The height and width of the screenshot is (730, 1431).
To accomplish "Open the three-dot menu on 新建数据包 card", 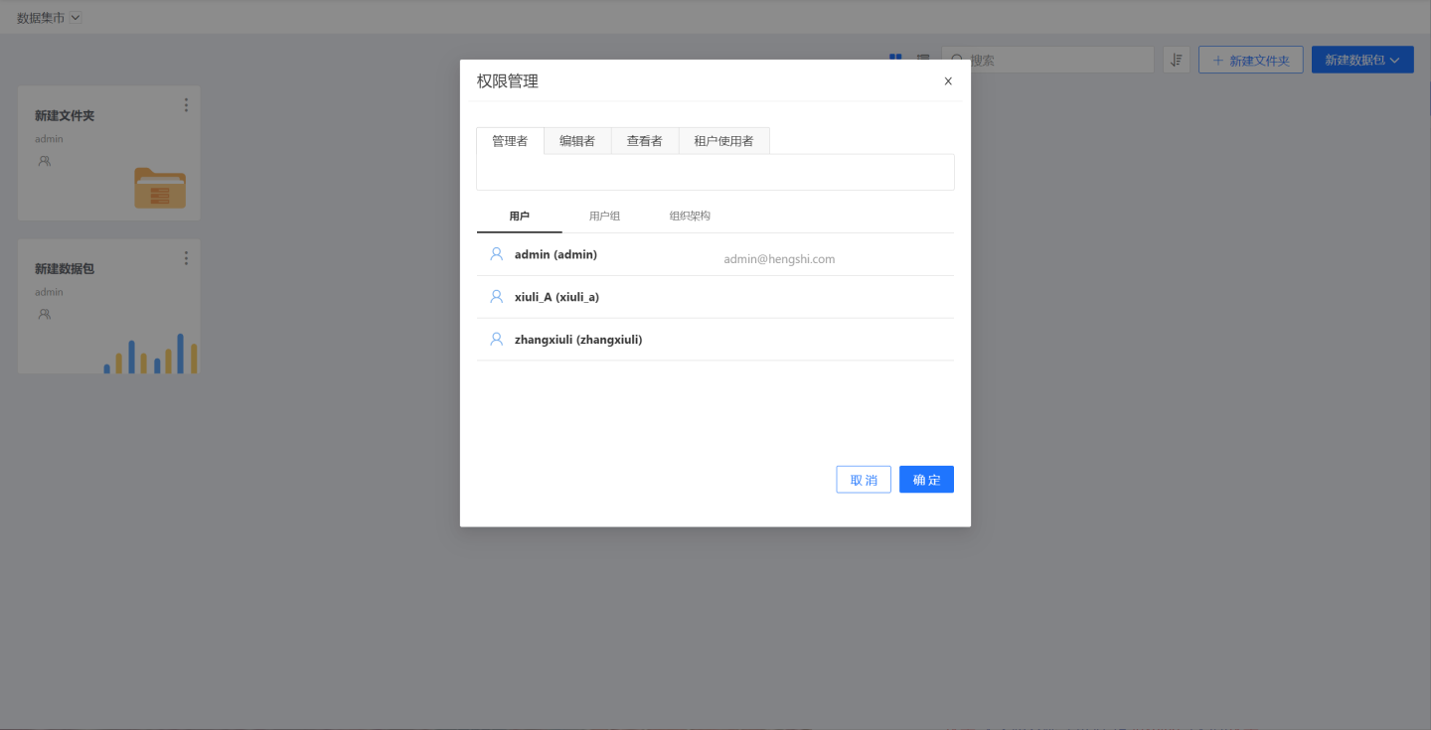I will tap(186, 258).
